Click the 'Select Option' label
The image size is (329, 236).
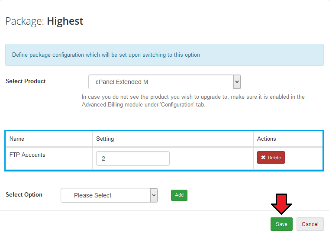(24, 194)
